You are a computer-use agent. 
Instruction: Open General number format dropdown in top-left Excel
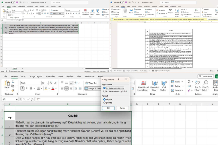pyautogui.click(x=79, y=10)
